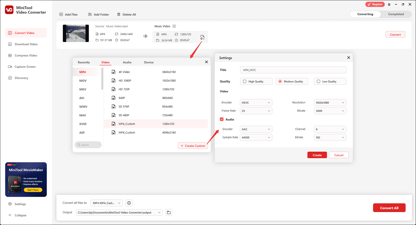
Task: Switch to the Device tab
Action: pyautogui.click(x=149, y=62)
